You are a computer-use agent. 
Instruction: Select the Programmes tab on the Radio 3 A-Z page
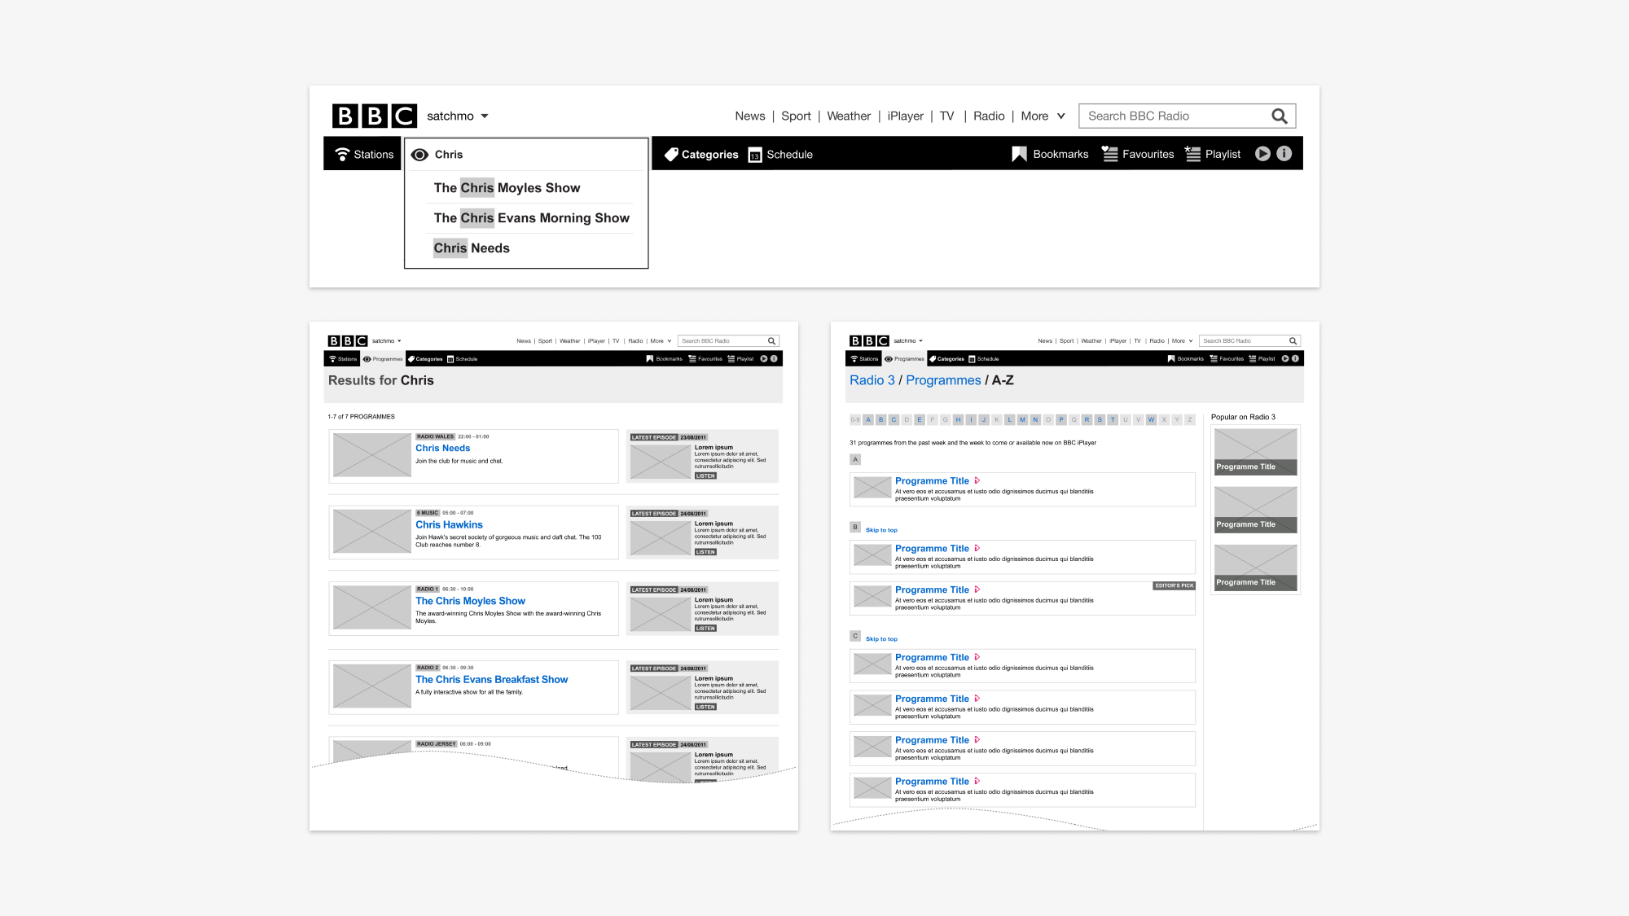click(x=904, y=359)
